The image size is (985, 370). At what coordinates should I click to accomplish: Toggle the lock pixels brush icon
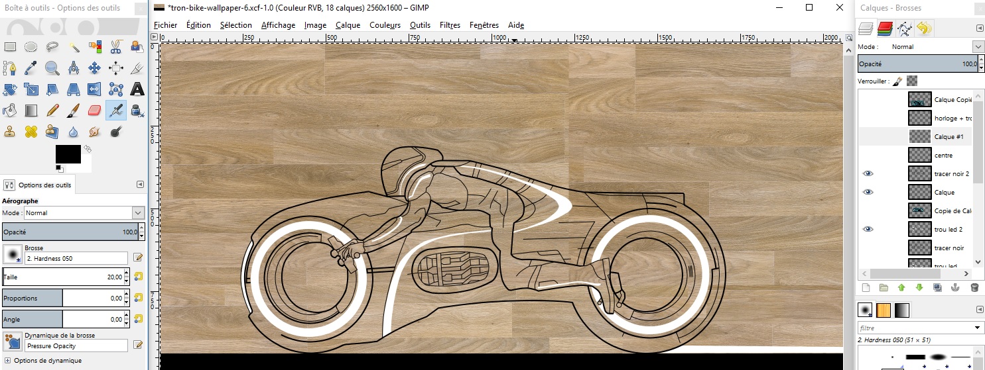[897, 81]
